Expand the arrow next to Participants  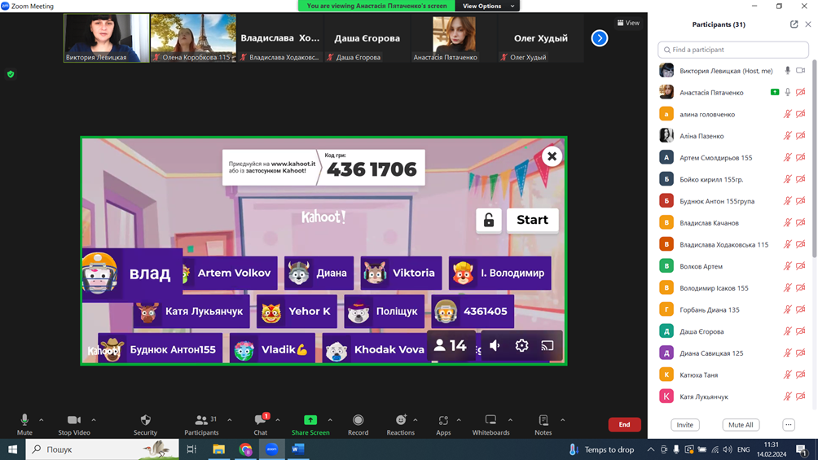pyautogui.click(x=230, y=420)
